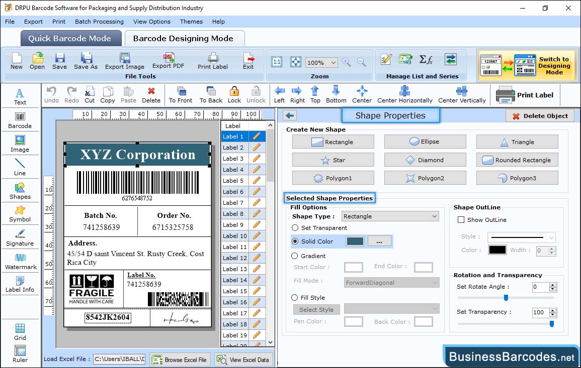Enable the Show OutLine checkbox
This screenshot has width=581, height=368.
click(461, 220)
